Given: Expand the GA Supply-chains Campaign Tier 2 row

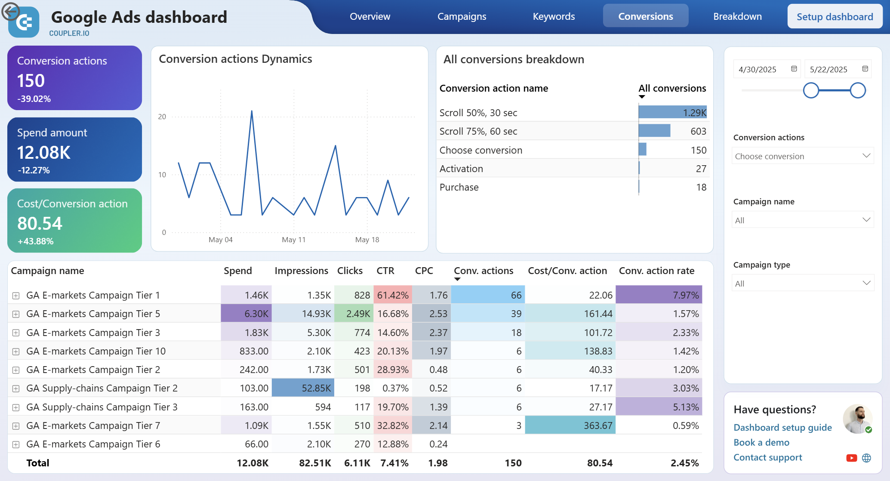Looking at the screenshot, I should pos(16,388).
